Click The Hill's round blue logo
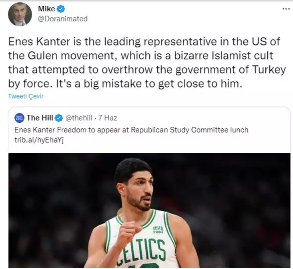 point(20,118)
